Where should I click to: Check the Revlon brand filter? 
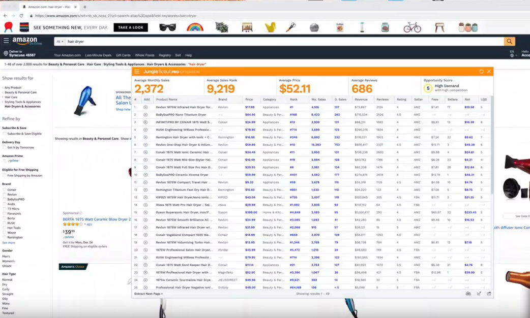coord(5,195)
